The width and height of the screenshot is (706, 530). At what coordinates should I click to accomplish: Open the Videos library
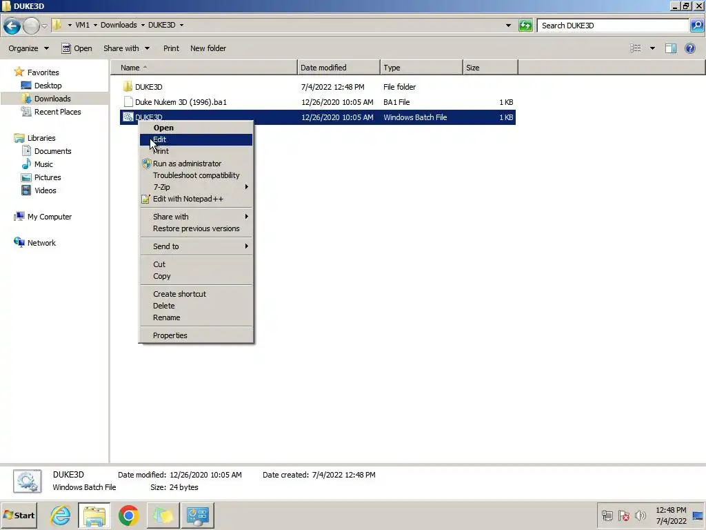tap(45, 190)
